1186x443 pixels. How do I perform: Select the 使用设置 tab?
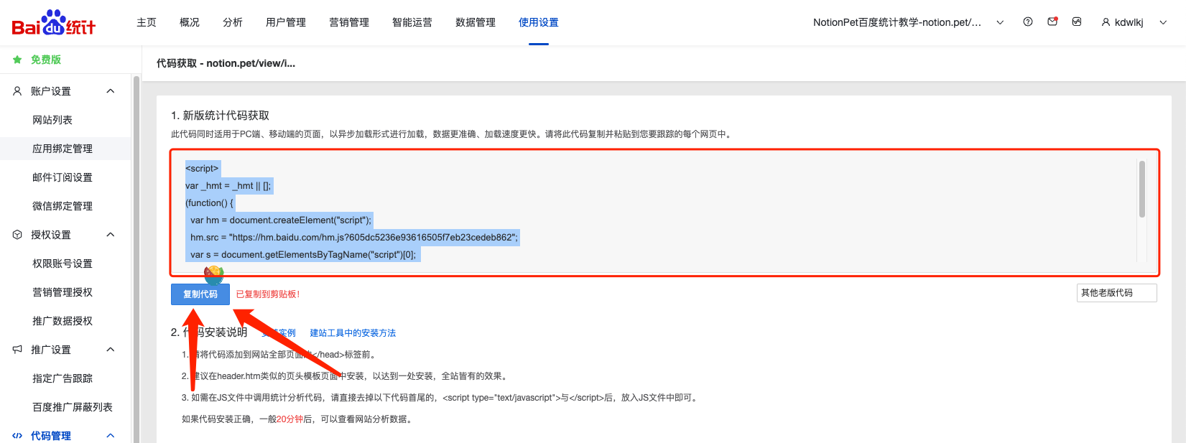coord(539,22)
